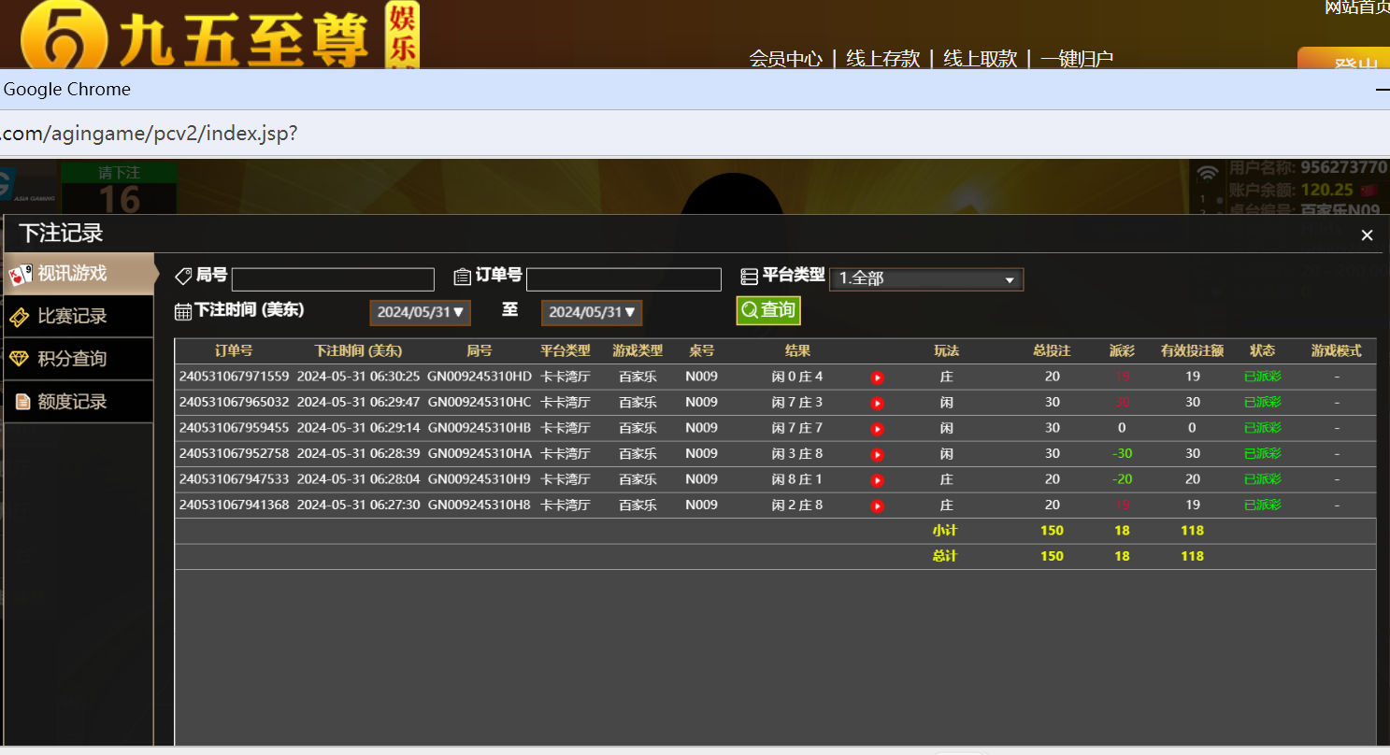Click the diamond icon on the 积分查询 tab
This screenshot has height=755, width=1390.
pyautogui.click(x=21, y=359)
